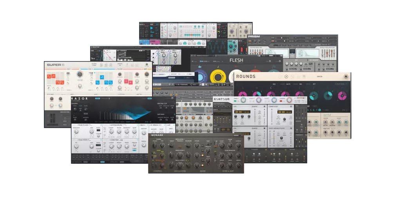Click the ROUNDS title
This screenshot has width=395, height=199.
pyautogui.click(x=246, y=76)
